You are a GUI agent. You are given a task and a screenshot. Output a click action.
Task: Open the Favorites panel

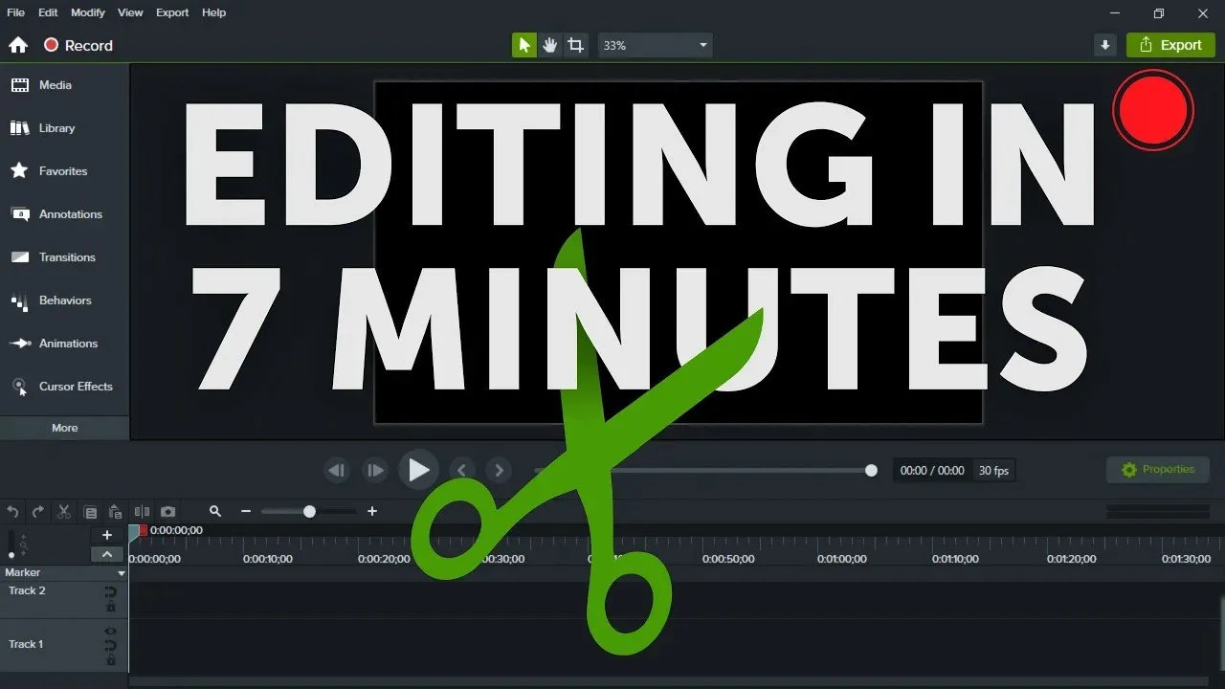[x=64, y=171]
